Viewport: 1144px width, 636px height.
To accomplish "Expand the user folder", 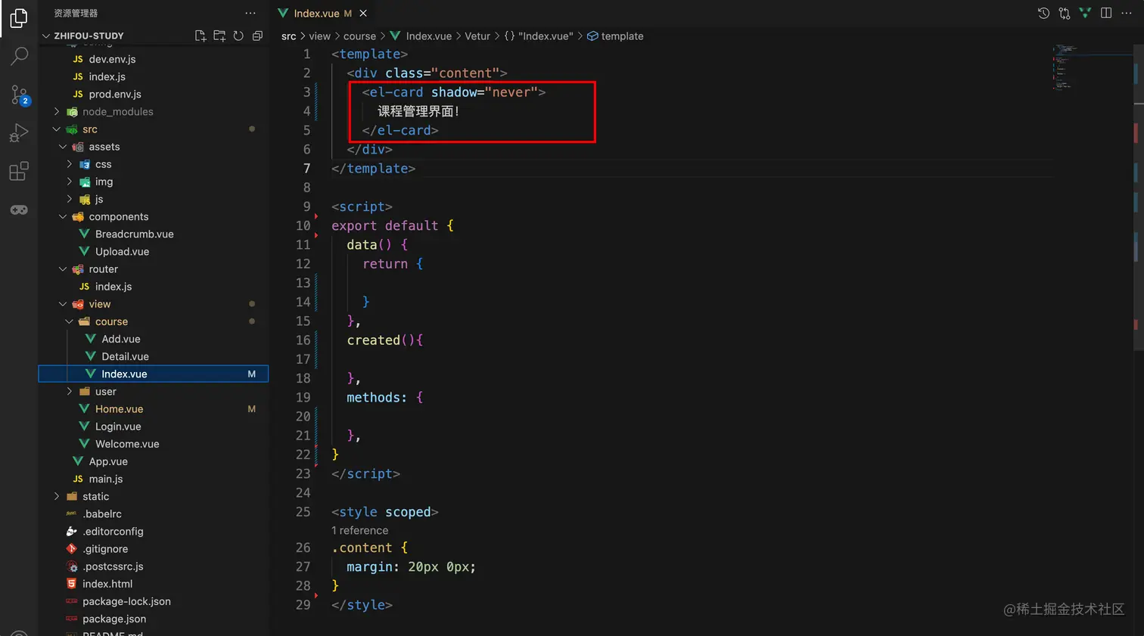I will click(70, 391).
